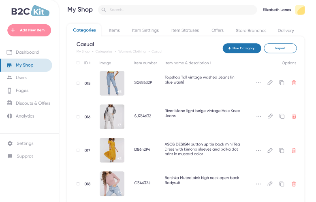Tick the checkbox for item 015
Image resolution: width=316 pixels, height=202 pixels.
(x=78, y=83)
